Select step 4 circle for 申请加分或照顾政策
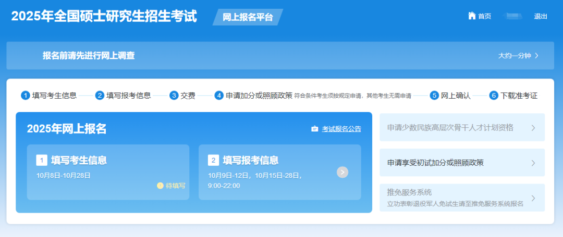Viewport: 563px width, 237px height. pyautogui.click(x=219, y=96)
